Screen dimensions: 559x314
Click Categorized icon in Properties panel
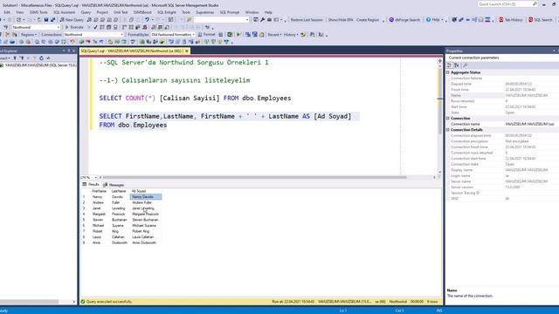450,65
